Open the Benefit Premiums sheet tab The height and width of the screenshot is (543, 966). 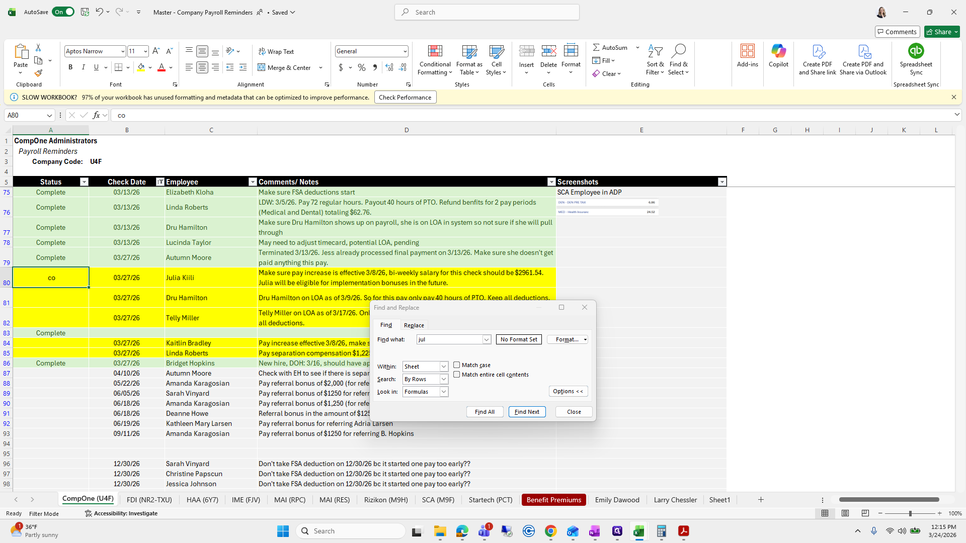(553, 500)
